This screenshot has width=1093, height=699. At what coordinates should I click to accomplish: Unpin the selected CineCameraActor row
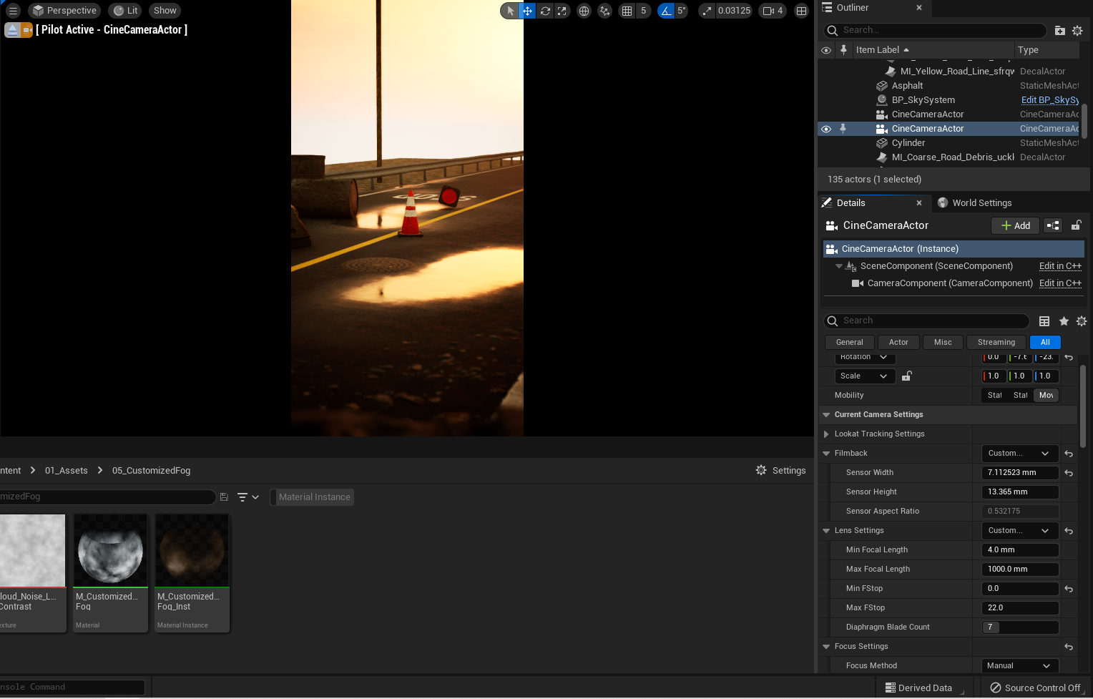click(843, 129)
